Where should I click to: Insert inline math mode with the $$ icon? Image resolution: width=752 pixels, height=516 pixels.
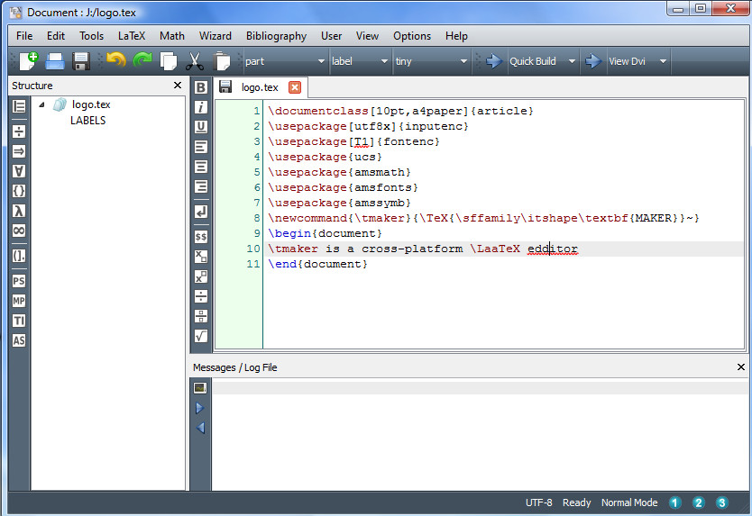[x=201, y=237]
